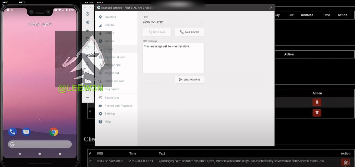The height and width of the screenshot is (167, 355).
Task: Expand the From phone number dropdown
Action: pos(202,22)
